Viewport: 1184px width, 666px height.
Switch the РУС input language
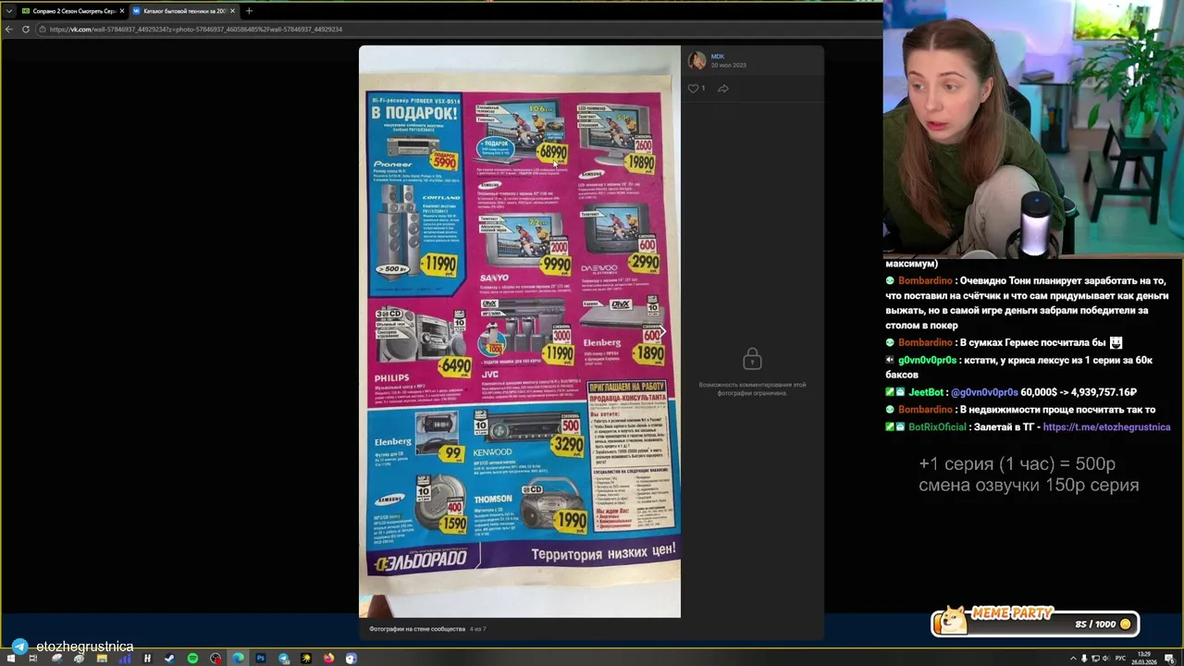(1120, 659)
